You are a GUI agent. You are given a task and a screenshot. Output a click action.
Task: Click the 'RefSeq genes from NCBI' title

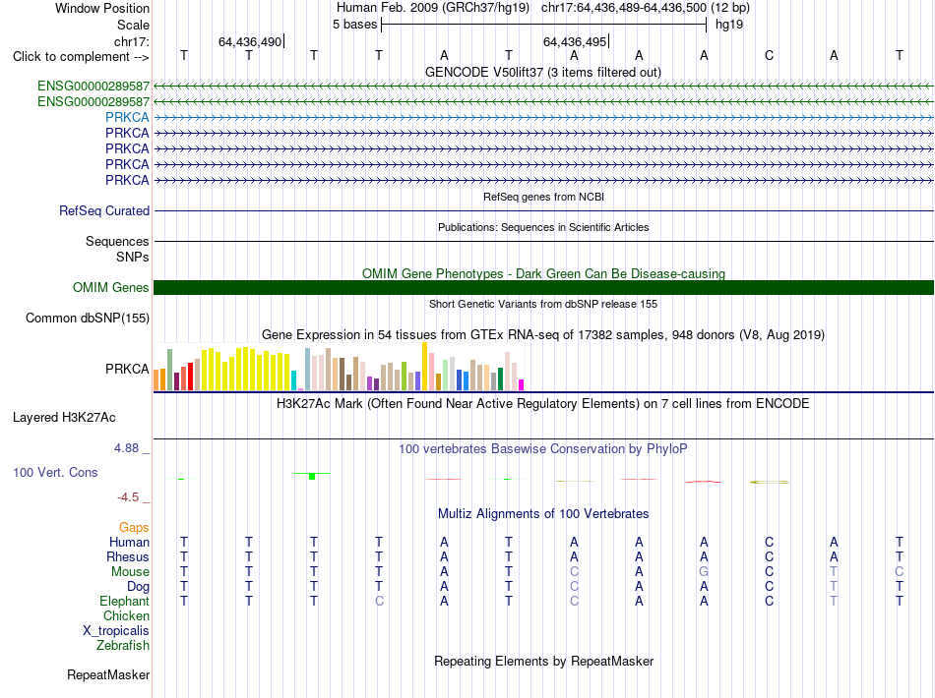pyautogui.click(x=543, y=197)
